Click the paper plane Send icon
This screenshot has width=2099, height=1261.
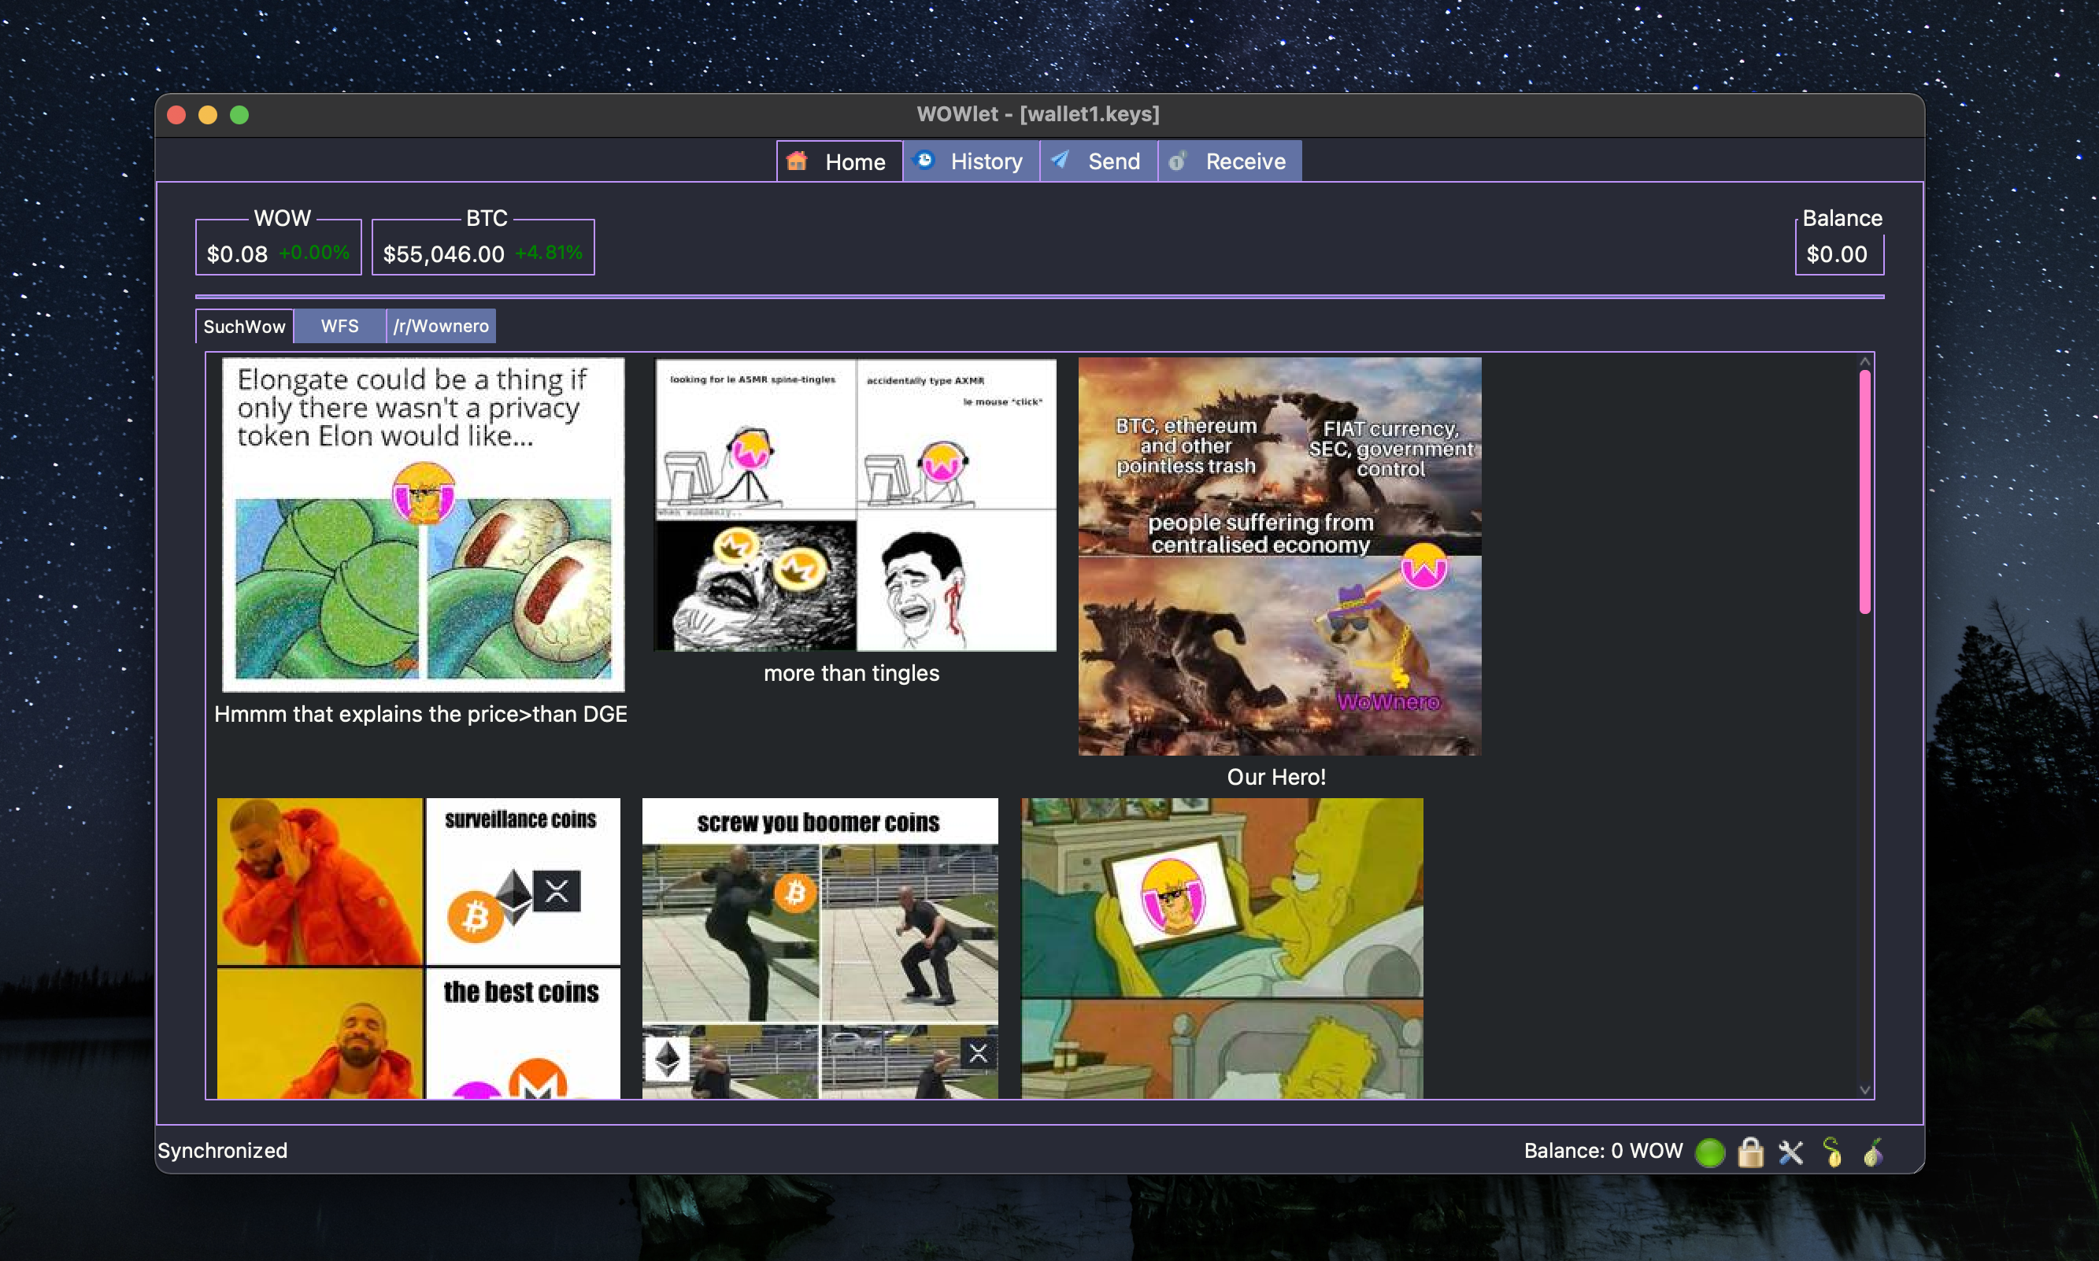1061,161
